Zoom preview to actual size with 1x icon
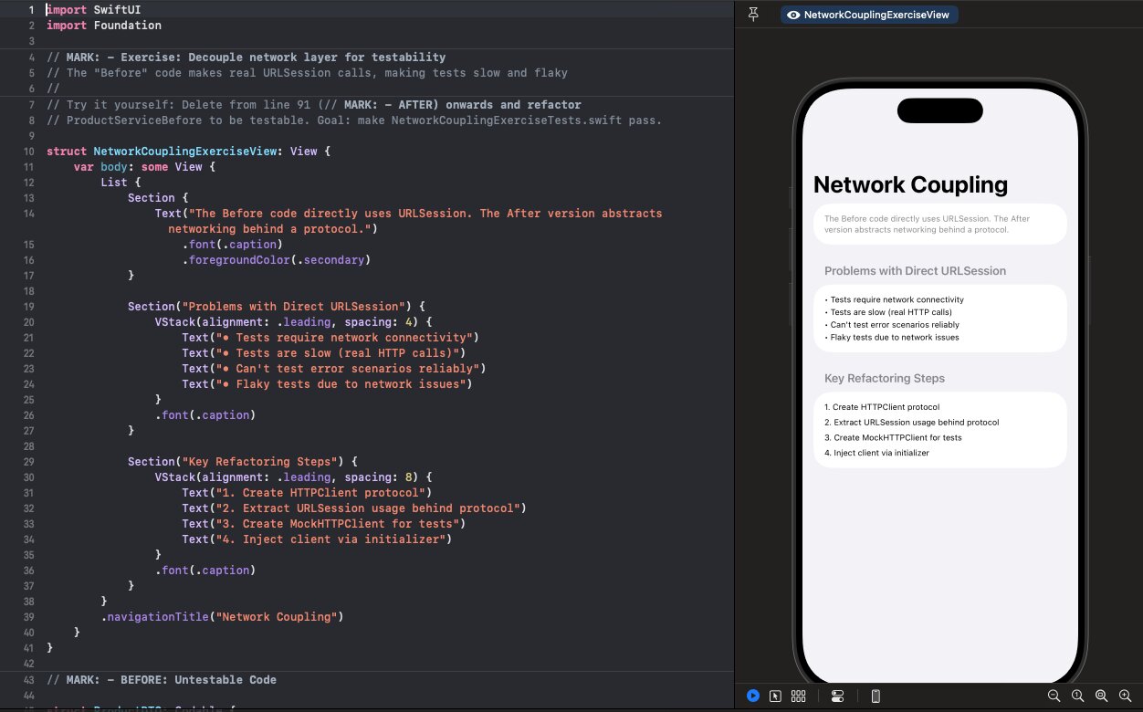This screenshot has width=1143, height=712. (x=1077, y=696)
